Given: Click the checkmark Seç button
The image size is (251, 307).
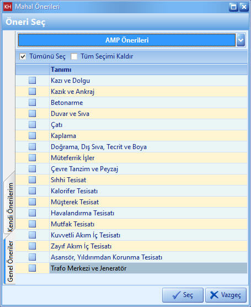Looking at the screenshot, I should click(183, 295).
